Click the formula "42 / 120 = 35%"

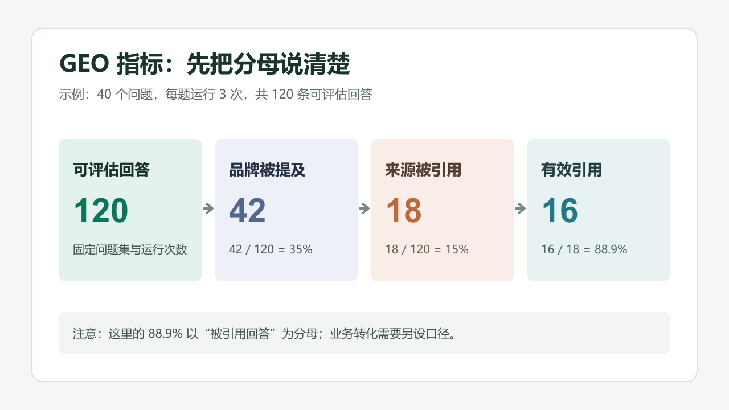(x=271, y=249)
